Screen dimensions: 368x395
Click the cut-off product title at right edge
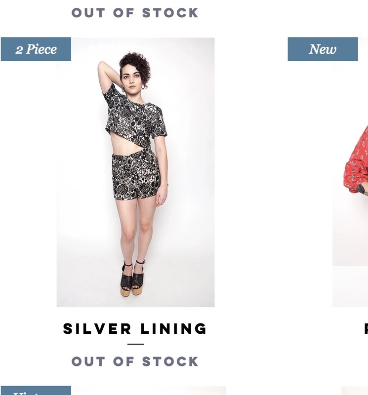(x=366, y=328)
